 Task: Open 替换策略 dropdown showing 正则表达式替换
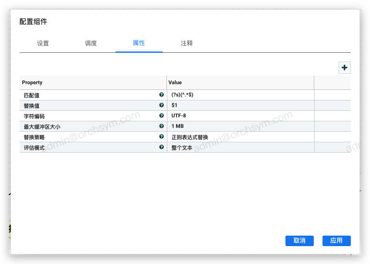click(x=240, y=137)
